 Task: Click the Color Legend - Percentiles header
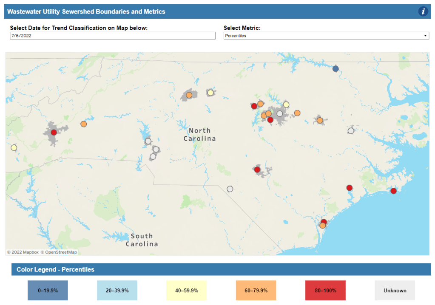point(55,270)
